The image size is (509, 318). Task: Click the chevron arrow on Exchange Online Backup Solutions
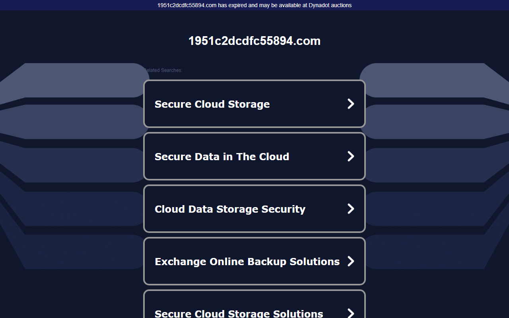click(351, 261)
